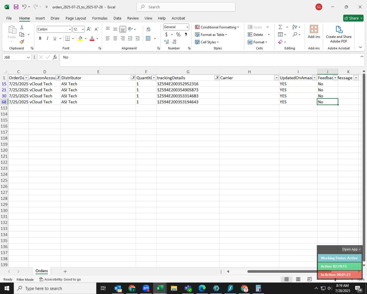
Task: Open Calculator from taskbar
Action: click(x=258, y=288)
